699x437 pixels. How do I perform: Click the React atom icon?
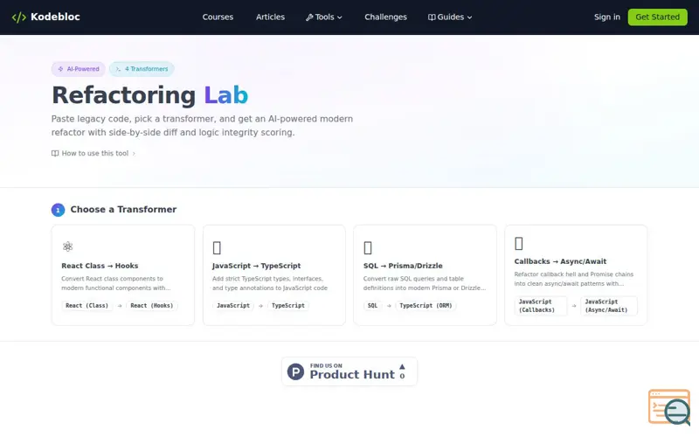[x=68, y=246]
